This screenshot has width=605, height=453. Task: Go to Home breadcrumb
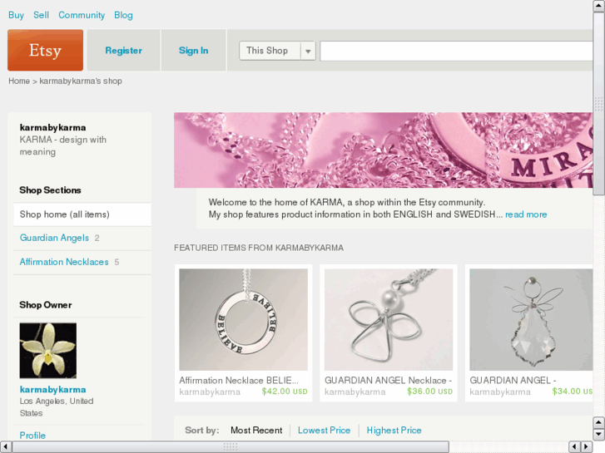pos(19,81)
